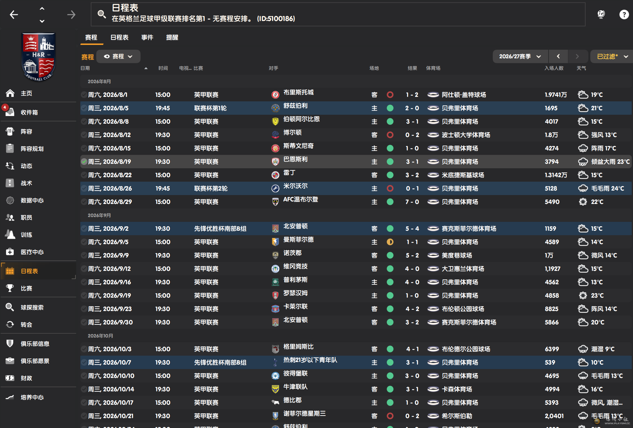Click the 球探搜索 magnifier icon
The width and height of the screenshot is (633, 428).
point(10,307)
